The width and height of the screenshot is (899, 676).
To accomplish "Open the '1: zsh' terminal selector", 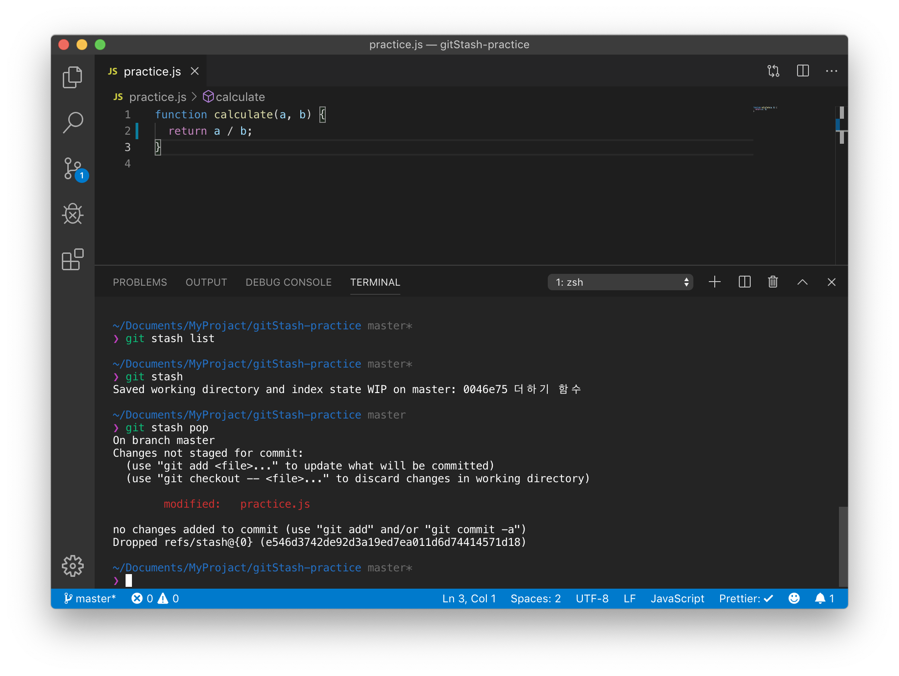I will (x=620, y=282).
